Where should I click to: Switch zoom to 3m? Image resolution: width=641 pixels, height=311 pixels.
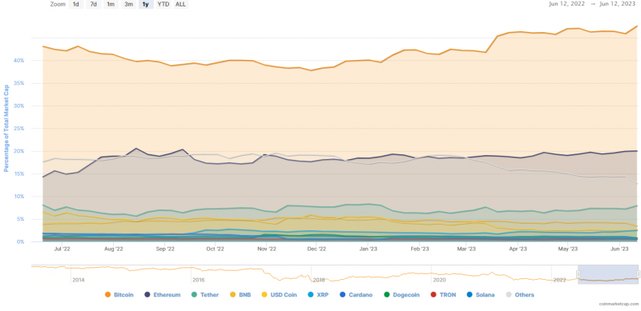128,5
